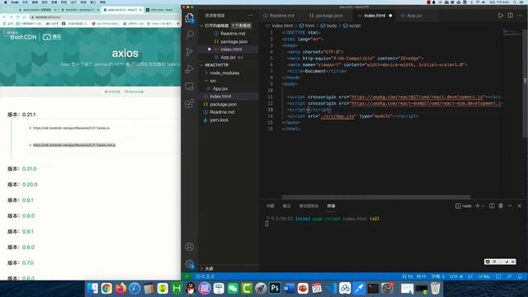Switch to the Debug Console panel tab
Viewport: 528px width, 297px height.
[309, 205]
